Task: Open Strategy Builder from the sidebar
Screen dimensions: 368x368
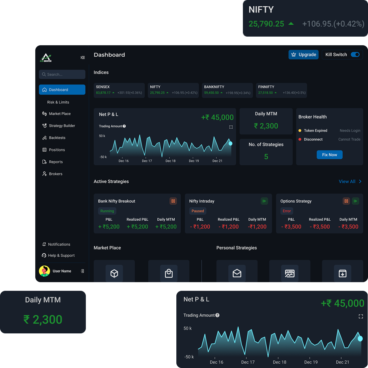Action: tap(62, 126)
